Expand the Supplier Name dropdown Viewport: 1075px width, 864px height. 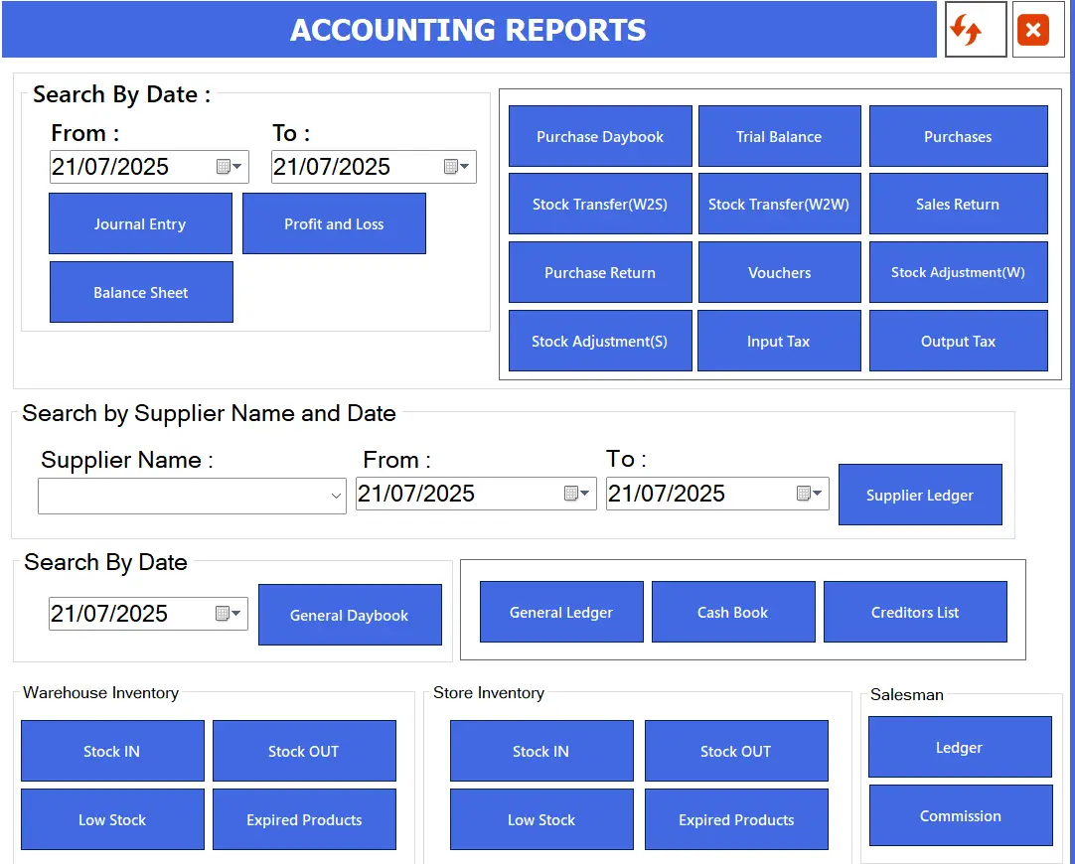[x=336, y=496]
